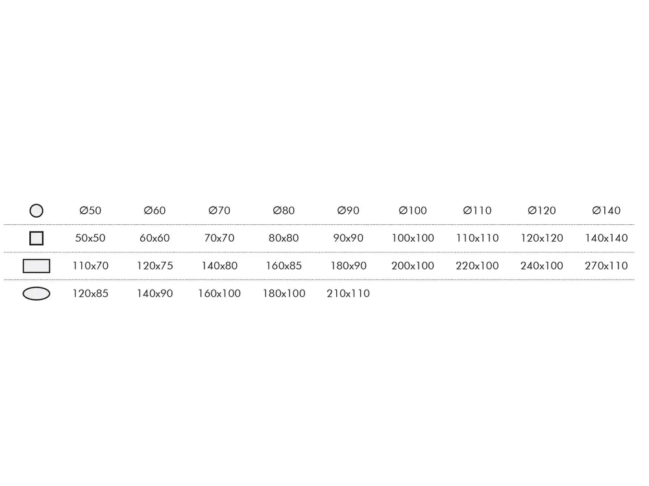Select the 110x70 rectangular size
Image resolution: width=649 pixels, height=486 pixels.
pyautogui.click(x=90, y=266)
